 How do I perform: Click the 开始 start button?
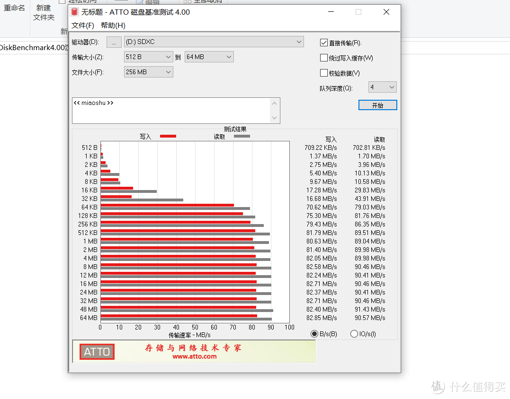pyautogui.click(x=377, y=105)
